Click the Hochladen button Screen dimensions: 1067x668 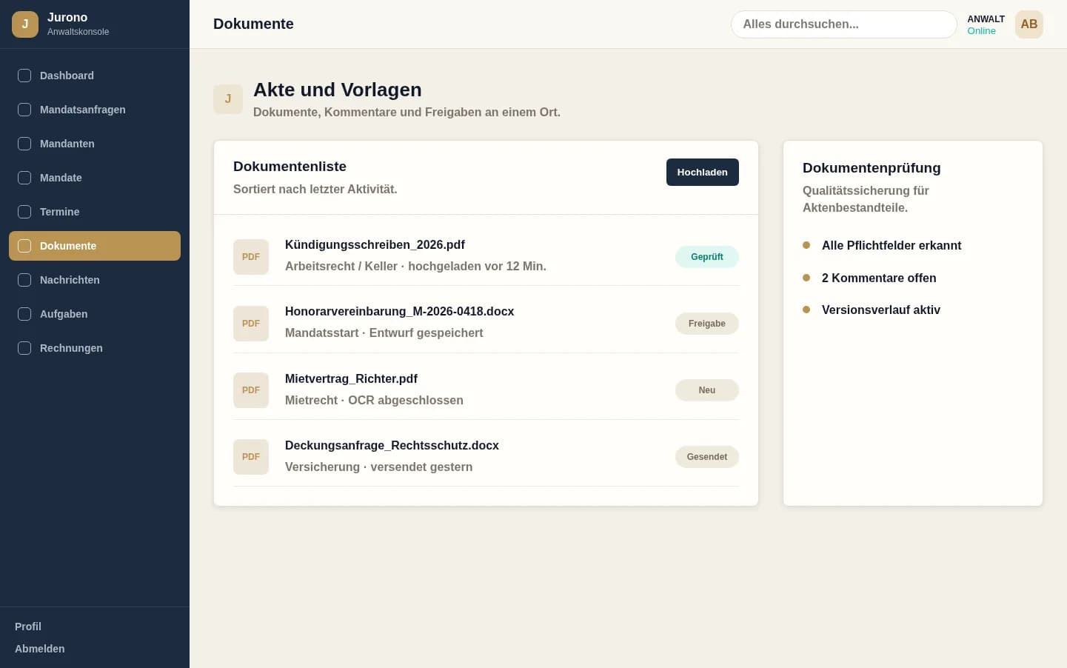click(x=703, y=172)
